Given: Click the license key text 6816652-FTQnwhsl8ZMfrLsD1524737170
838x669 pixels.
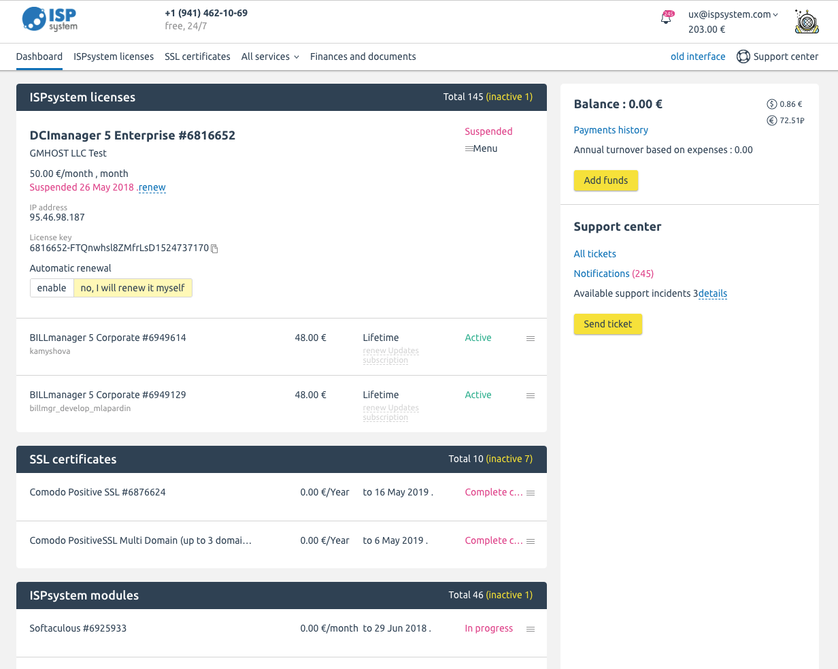Looking at the screenshot, I should point(119,248).
